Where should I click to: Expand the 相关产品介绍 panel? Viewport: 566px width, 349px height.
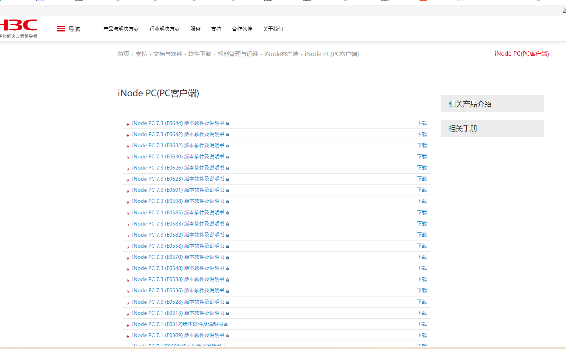(x=492, y=104)
